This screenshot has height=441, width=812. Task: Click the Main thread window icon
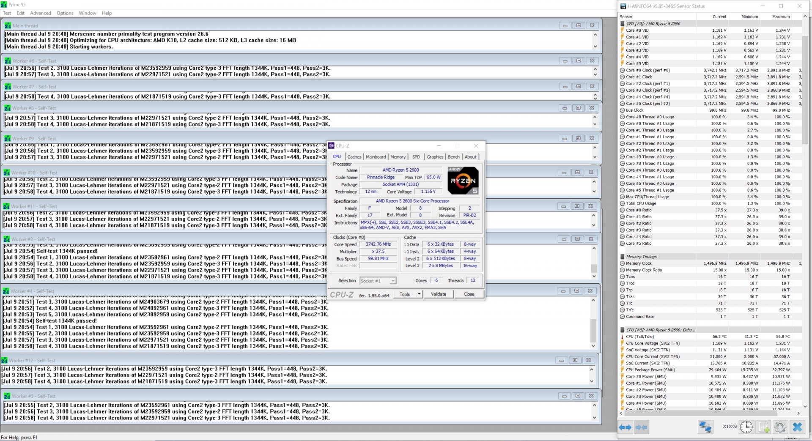[8, 25]
